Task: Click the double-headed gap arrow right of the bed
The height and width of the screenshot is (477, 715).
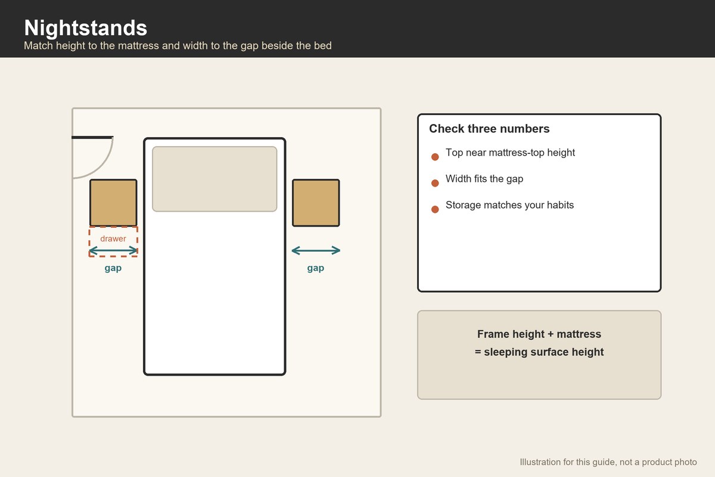Action: point(316,250)
